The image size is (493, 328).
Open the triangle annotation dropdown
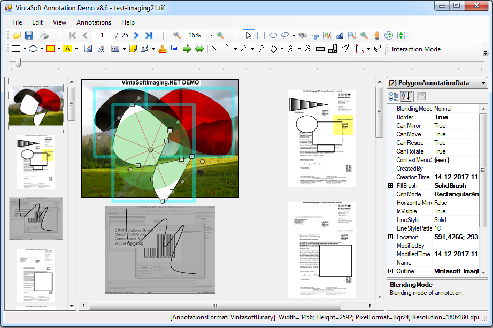(368, 49)
